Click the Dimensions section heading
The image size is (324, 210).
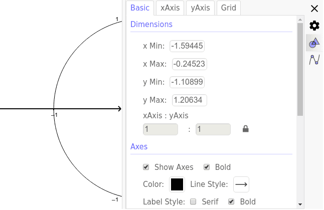point(151,25)
